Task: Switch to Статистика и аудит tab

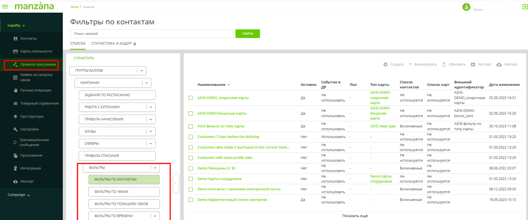Action: pyautogui.click(x=112, y=44)
